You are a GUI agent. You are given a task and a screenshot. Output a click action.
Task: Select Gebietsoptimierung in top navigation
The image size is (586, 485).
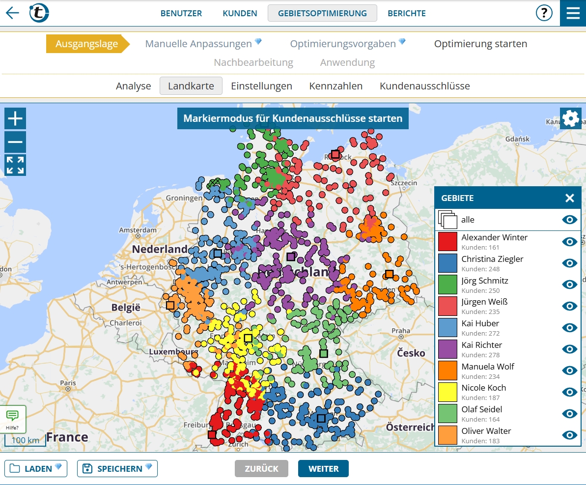click(x=323, y=13)
